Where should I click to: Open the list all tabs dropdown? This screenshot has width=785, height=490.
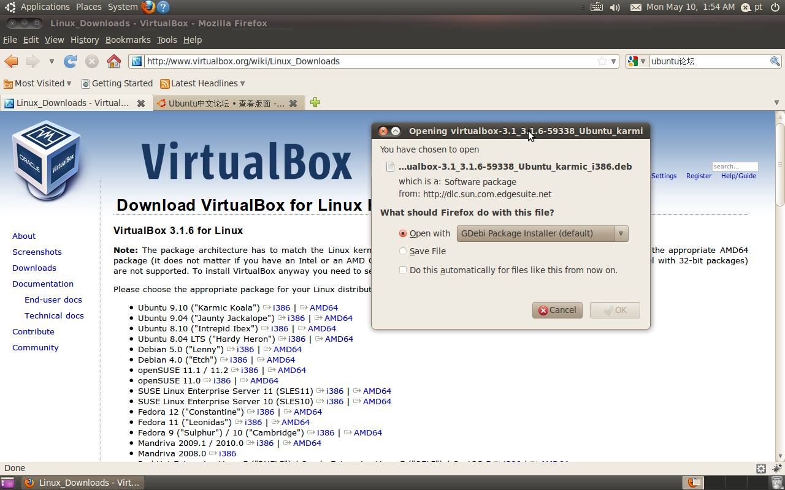[776, 103]
